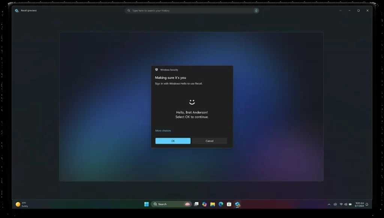Launch Copilot from the taskbar
Screen dimensions: 384x218
tap(204, 204)
